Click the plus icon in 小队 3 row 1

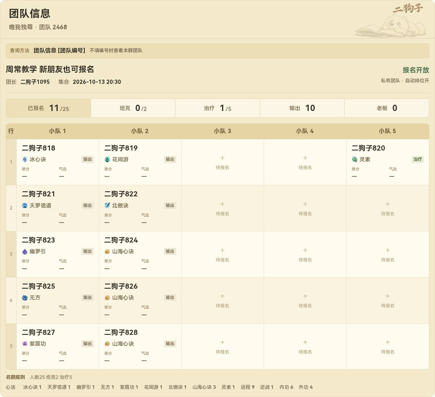(222, 158)
